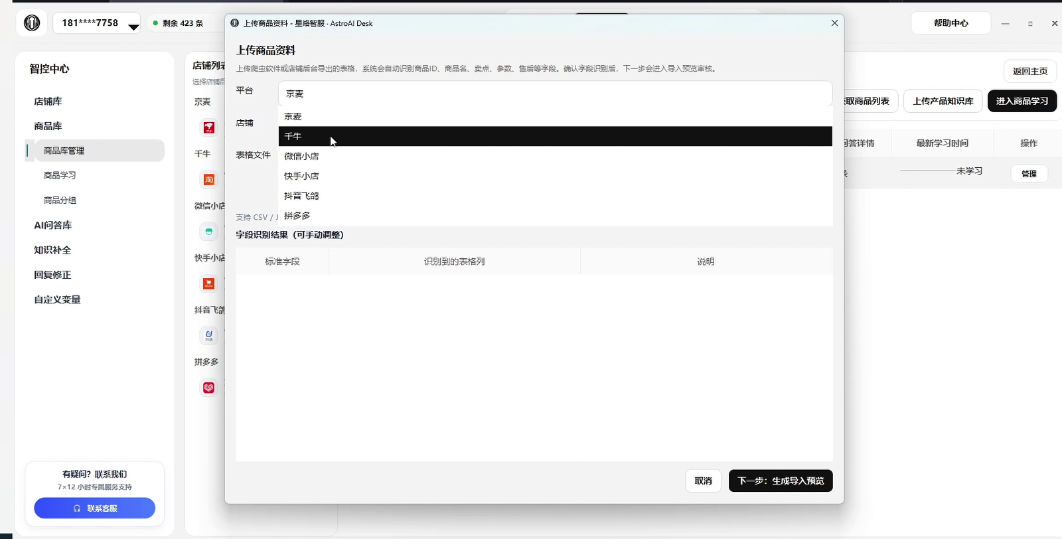Click the 店铺 label in the upload dialog

[x=245, y=123]
